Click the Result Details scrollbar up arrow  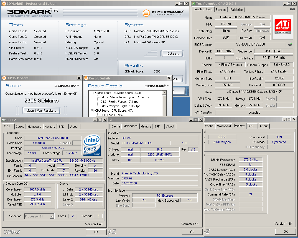(164, 93)
